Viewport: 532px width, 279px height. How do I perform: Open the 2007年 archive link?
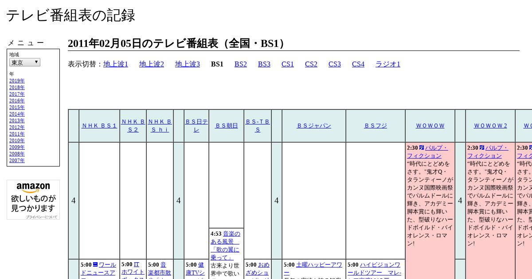(17, 161)
